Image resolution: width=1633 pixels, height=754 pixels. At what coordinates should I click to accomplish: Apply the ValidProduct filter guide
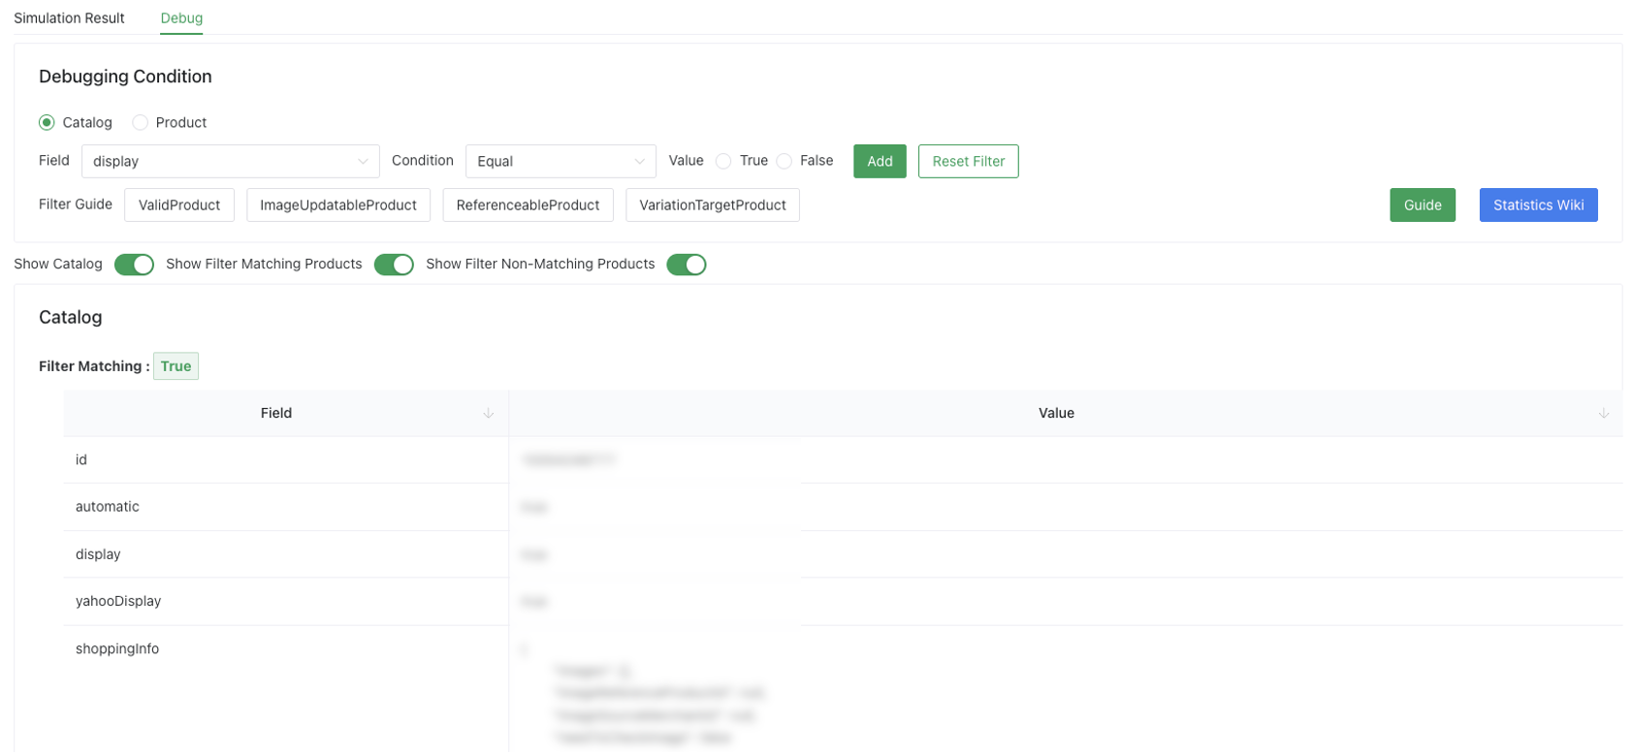click(179, 205)
